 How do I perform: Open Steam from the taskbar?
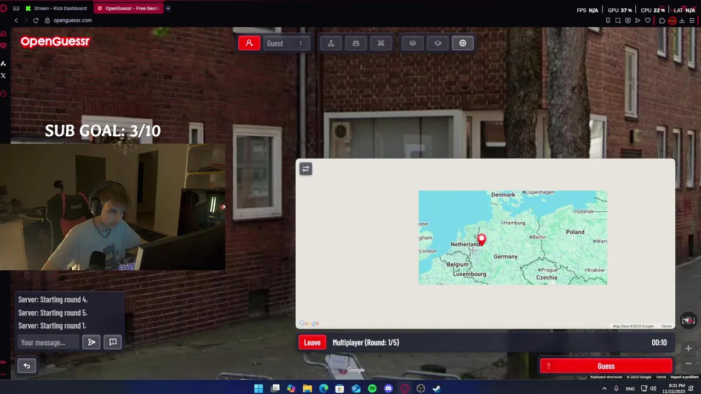click(437, 389)
